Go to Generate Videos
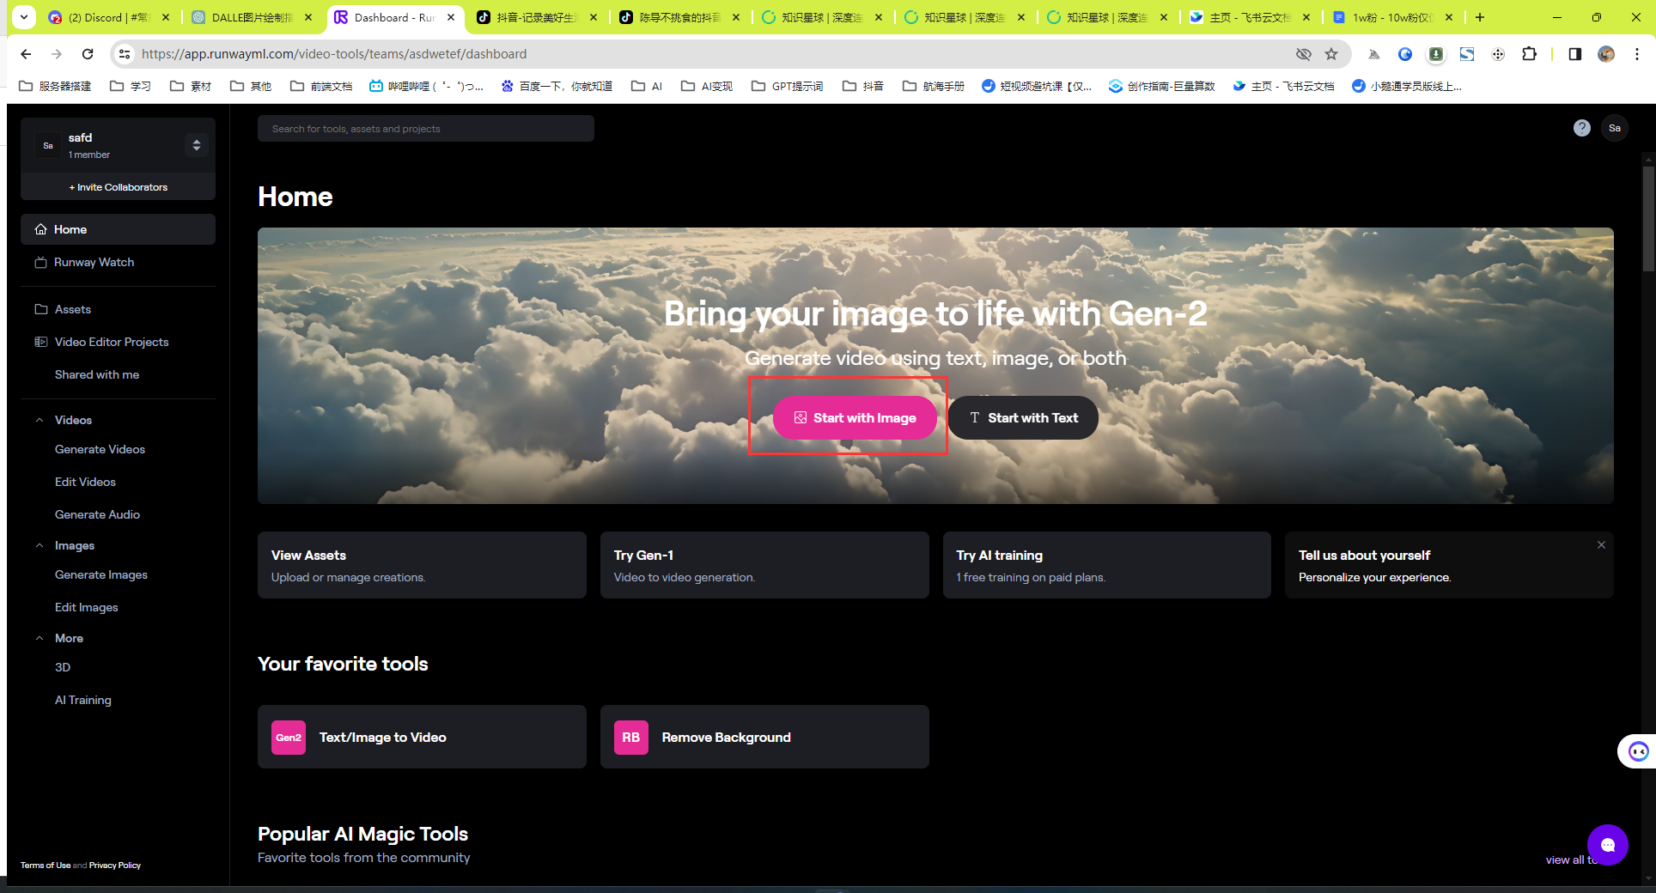Screen dimensions: 1656x893 (100, 449)
